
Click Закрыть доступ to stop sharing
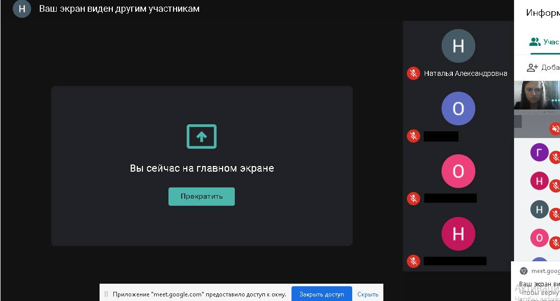tap(322, 294)
